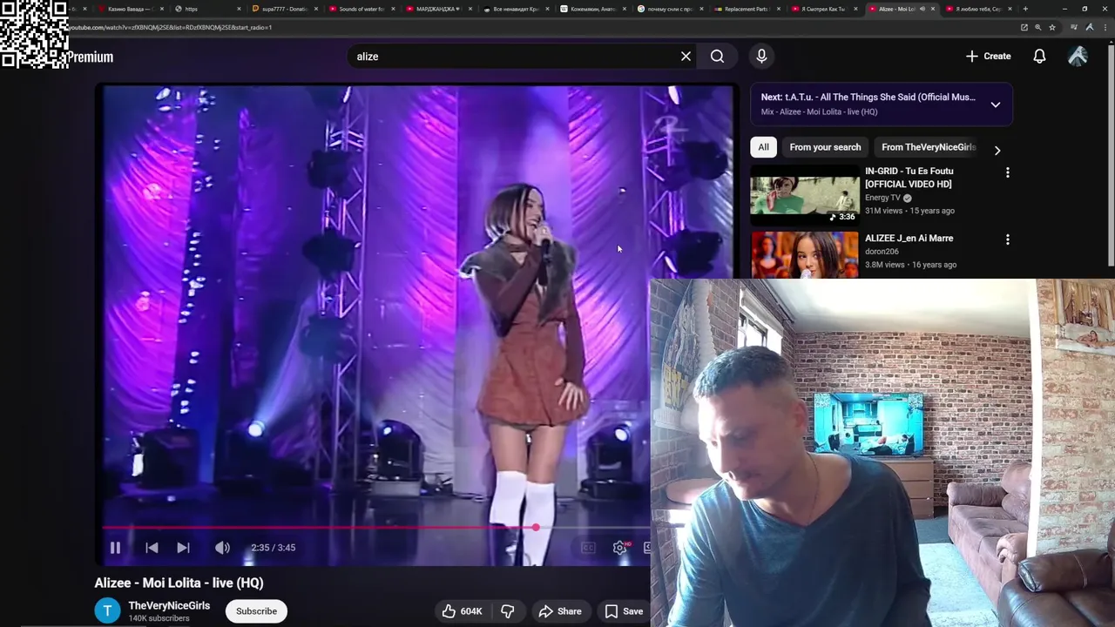Open more options for IN-GRID video
This screenshot has height=627, width=1115.
click(x=1008, y=172)
